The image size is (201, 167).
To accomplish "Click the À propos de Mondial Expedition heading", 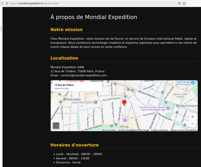I will pos(94,17).
